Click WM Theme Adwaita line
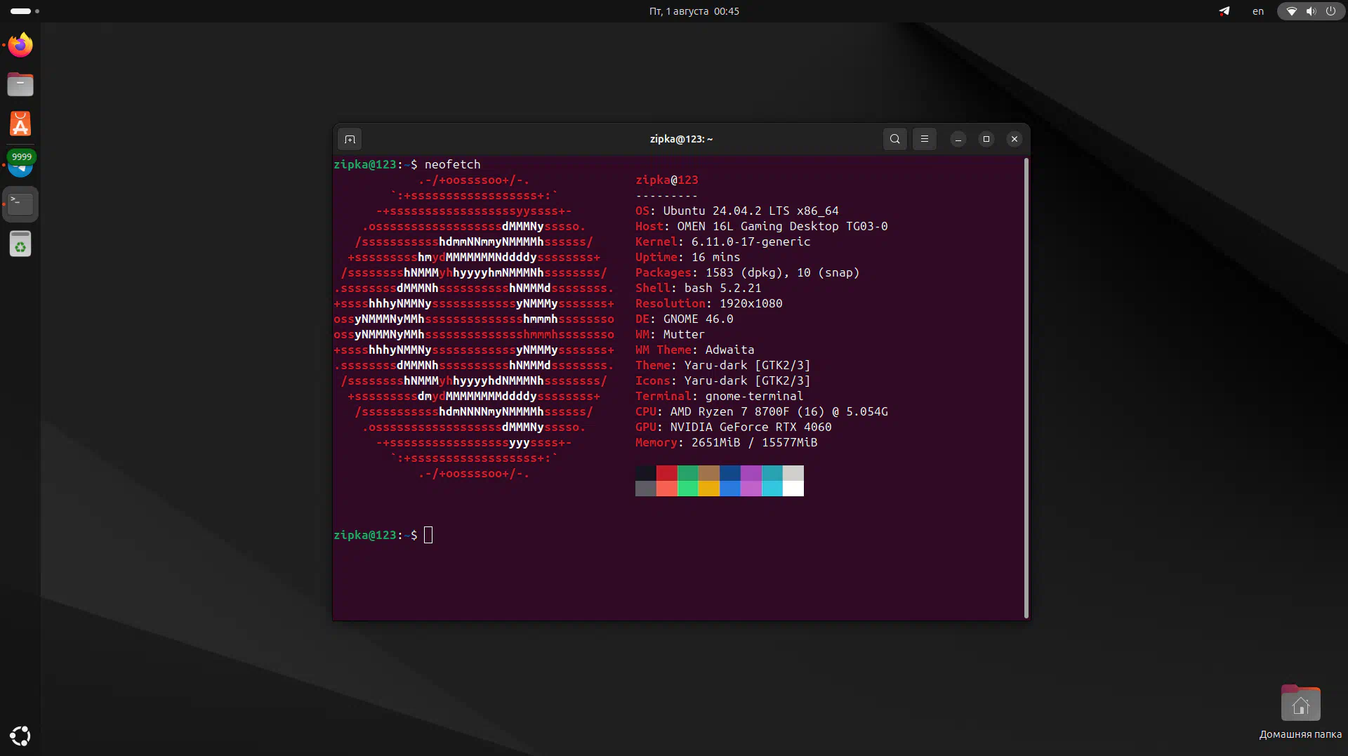The image size is (1348, 756). [x=695, y=350]
